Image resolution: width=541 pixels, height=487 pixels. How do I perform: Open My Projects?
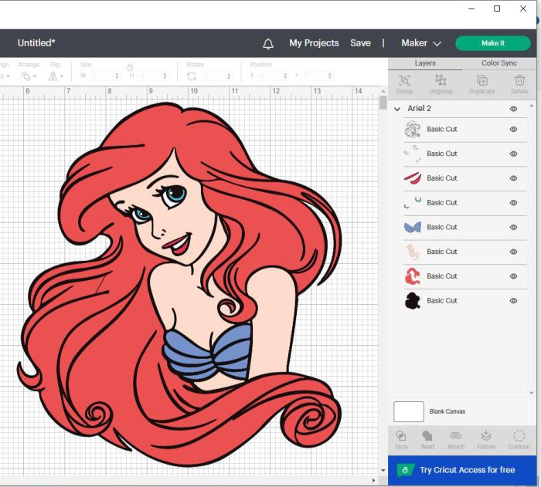click(x=314, y=43)
